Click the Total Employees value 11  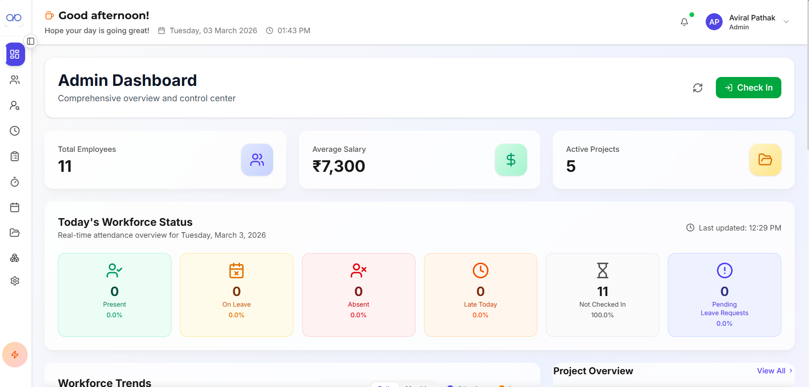click(x=65, y=166)
